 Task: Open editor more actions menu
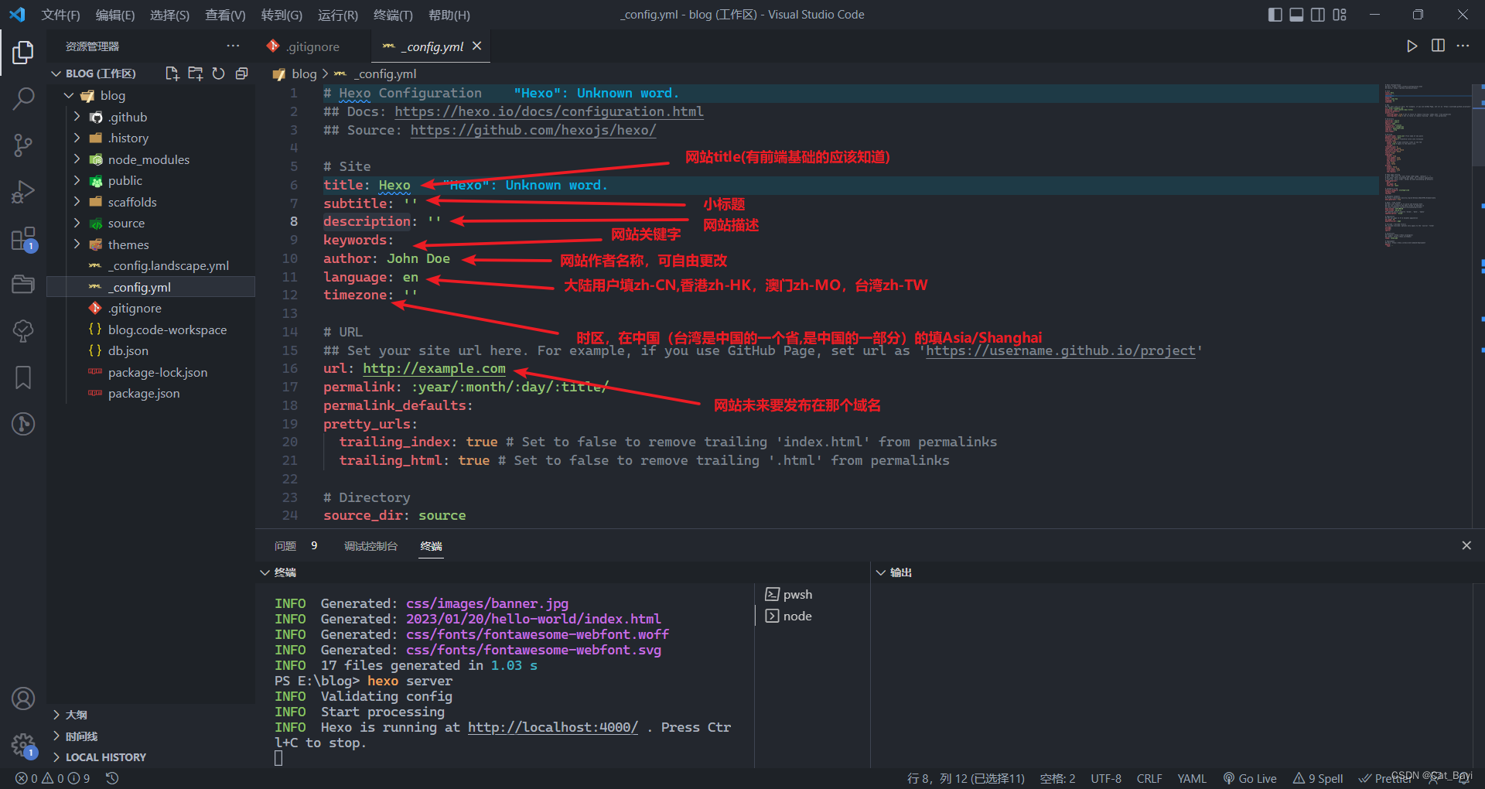pos(1463,46)
